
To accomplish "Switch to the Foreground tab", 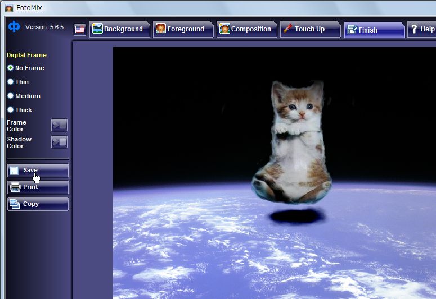I will pyautogui.click(x=183, y=29).
